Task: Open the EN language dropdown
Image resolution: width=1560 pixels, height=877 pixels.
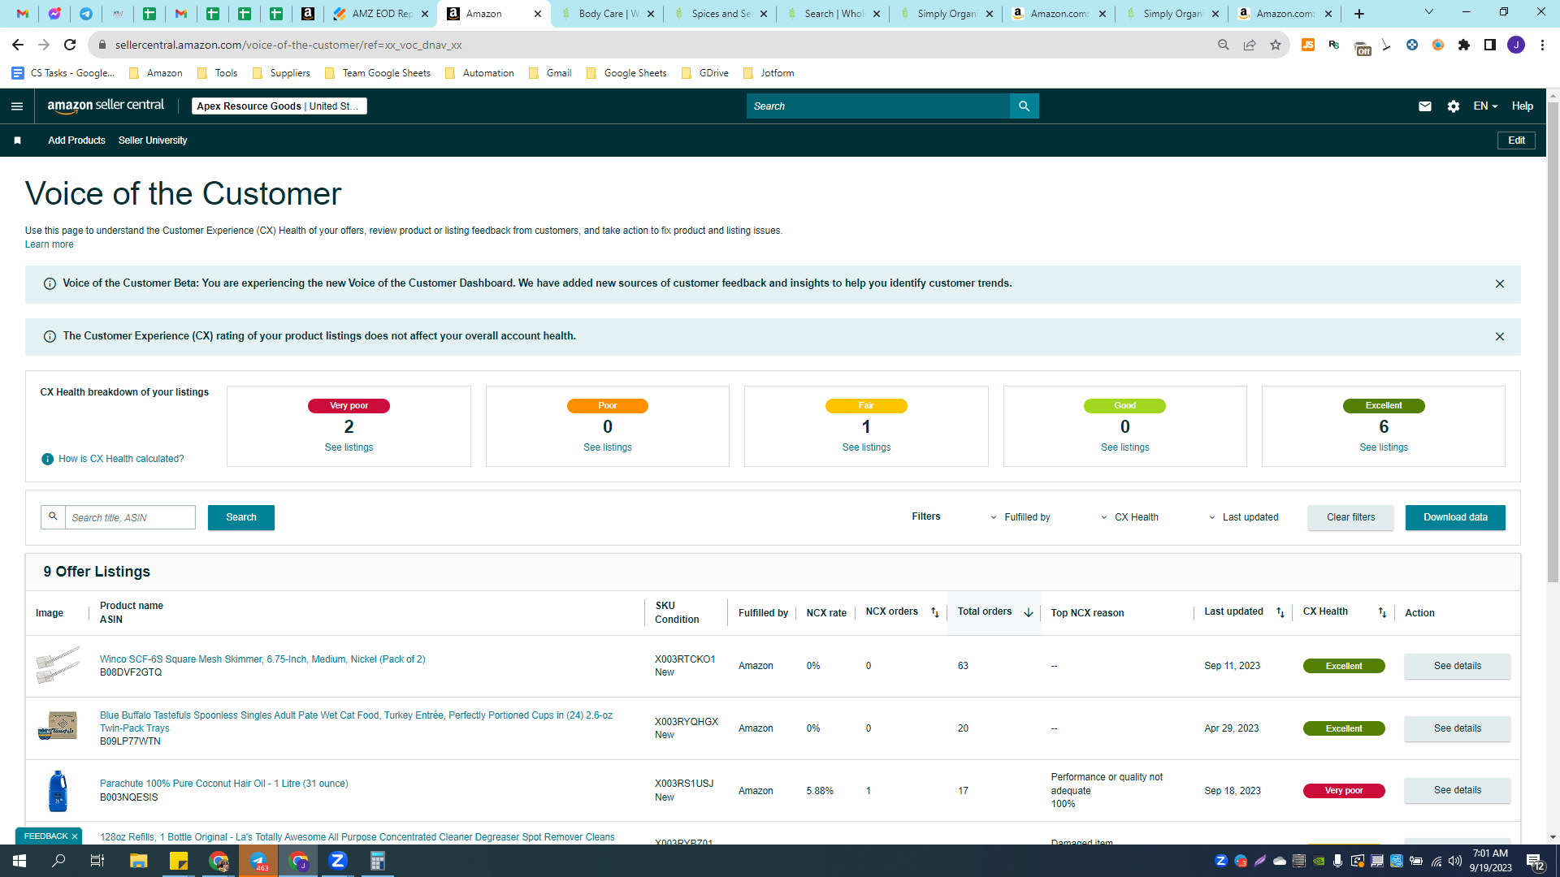Action: 1485,106
